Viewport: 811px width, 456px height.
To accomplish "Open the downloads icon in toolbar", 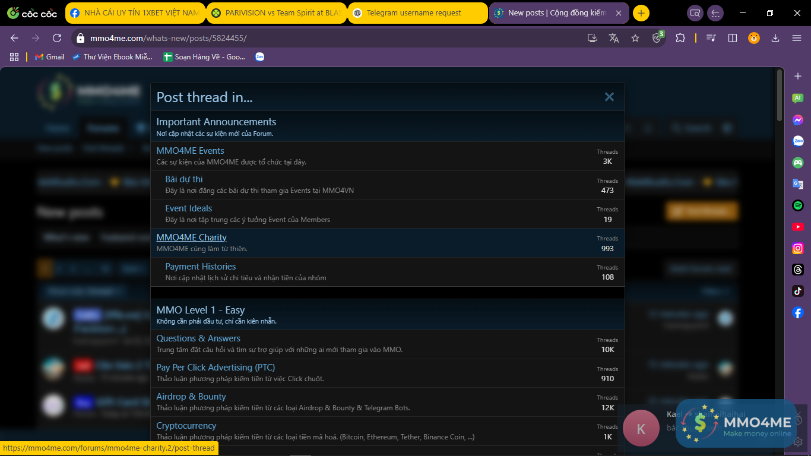I will (x=775, y=38).
